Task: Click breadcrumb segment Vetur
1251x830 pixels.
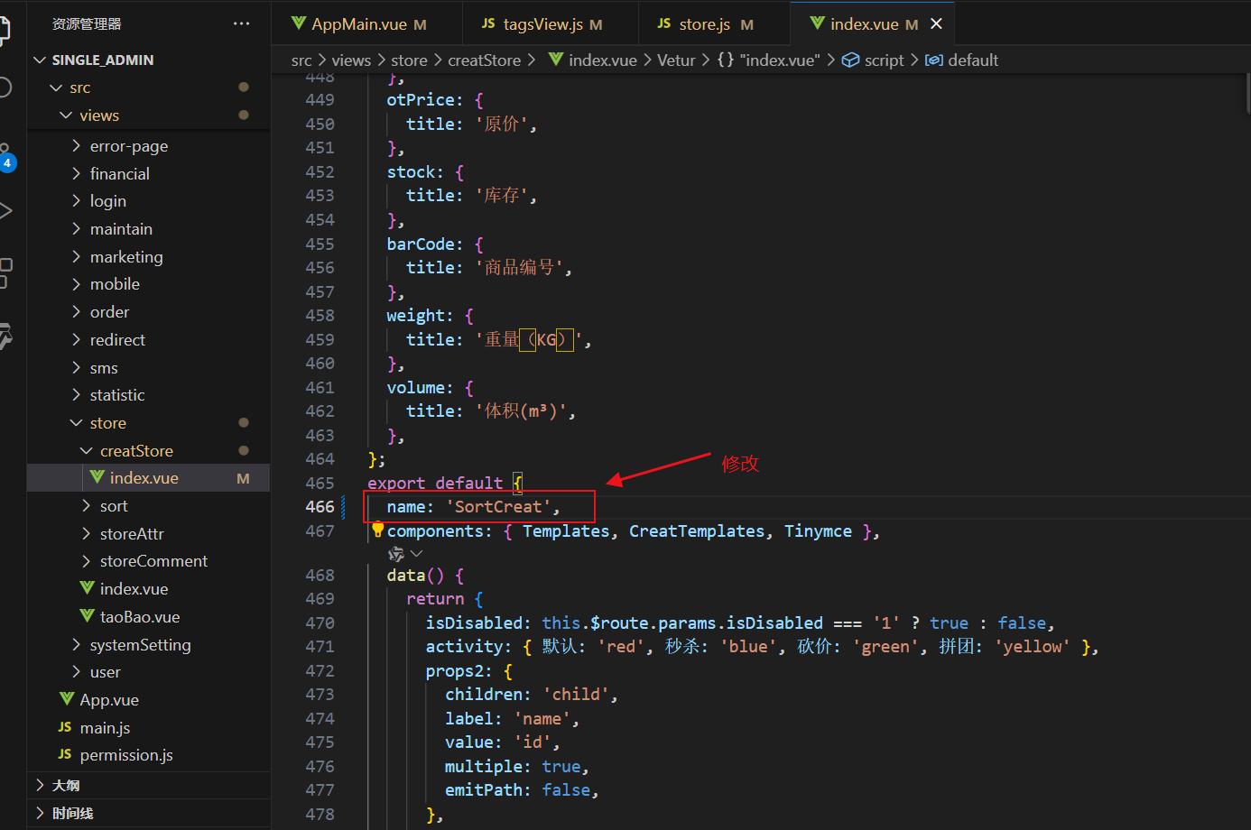Action: 676,60
